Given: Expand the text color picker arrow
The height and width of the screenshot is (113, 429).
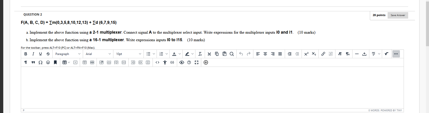Looking at the screenshot, I should click(180, 54).
